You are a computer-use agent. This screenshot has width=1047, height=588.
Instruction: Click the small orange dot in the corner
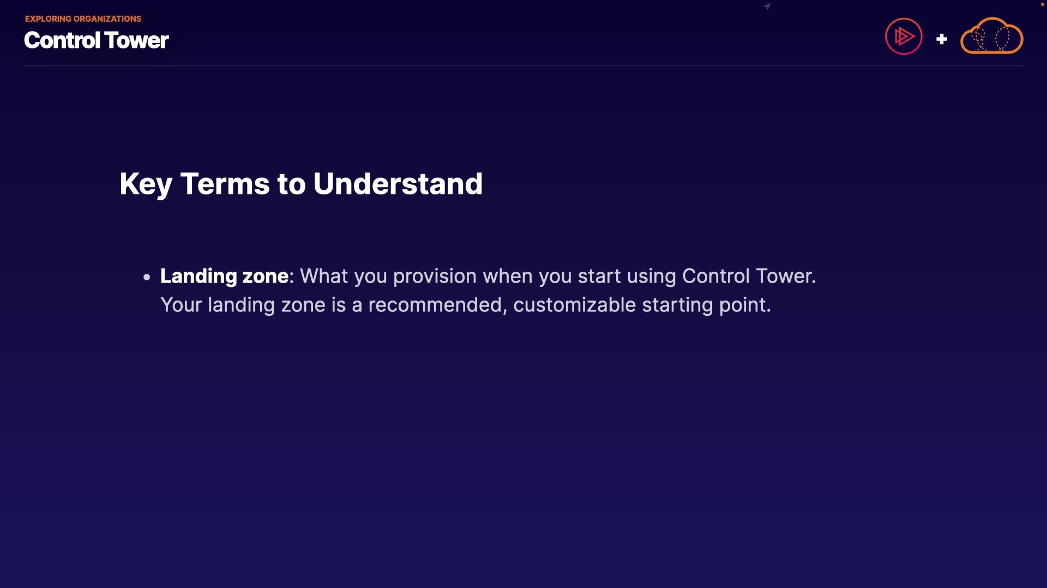coord(1042,4)
